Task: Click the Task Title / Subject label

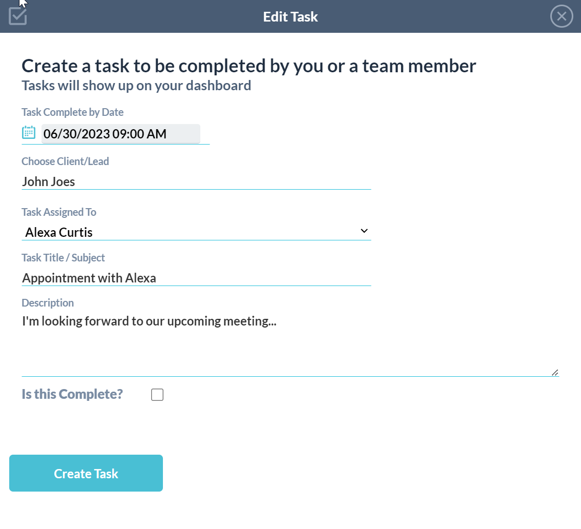Action: [x=63, y=257]
